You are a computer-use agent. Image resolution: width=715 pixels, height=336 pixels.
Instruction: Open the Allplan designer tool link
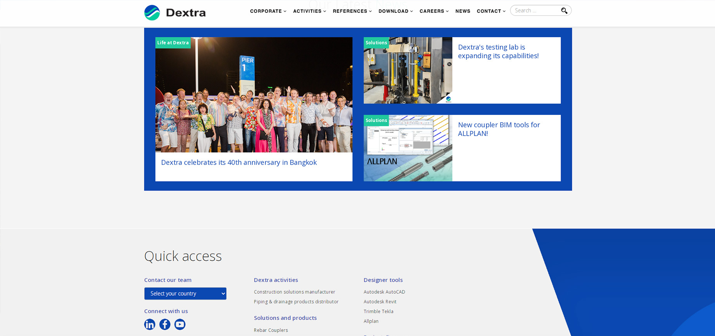(371, 321)
